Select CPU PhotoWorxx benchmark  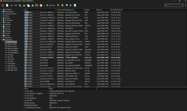(x=13, y=53)
